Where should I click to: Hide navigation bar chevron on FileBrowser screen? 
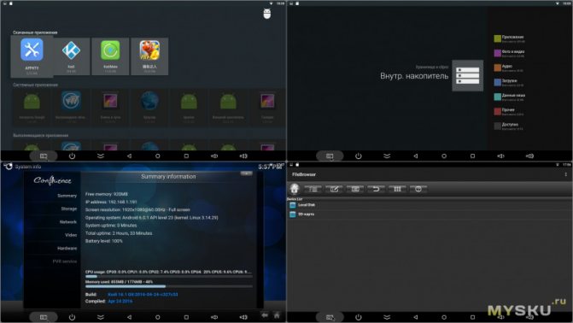coord(387,317)
